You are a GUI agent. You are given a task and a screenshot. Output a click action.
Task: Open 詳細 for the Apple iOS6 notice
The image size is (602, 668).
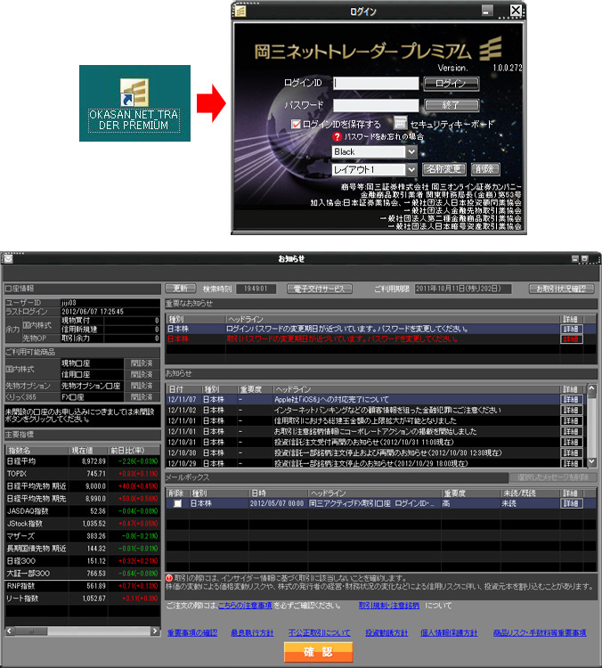[572, 400]
